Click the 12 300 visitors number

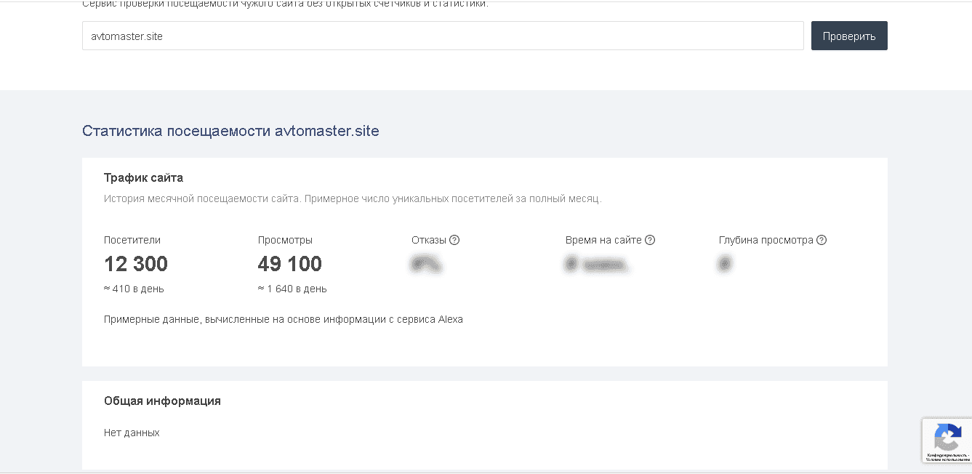point(136,264)
